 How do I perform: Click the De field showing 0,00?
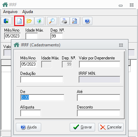(42, 98)
